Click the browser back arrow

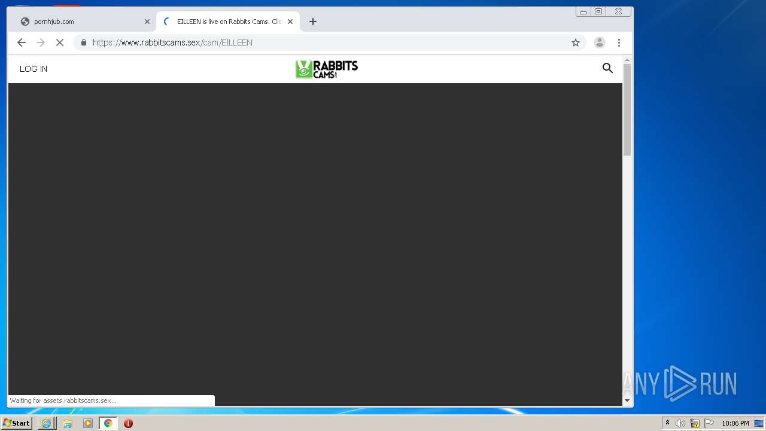click(x=22, y=43)
